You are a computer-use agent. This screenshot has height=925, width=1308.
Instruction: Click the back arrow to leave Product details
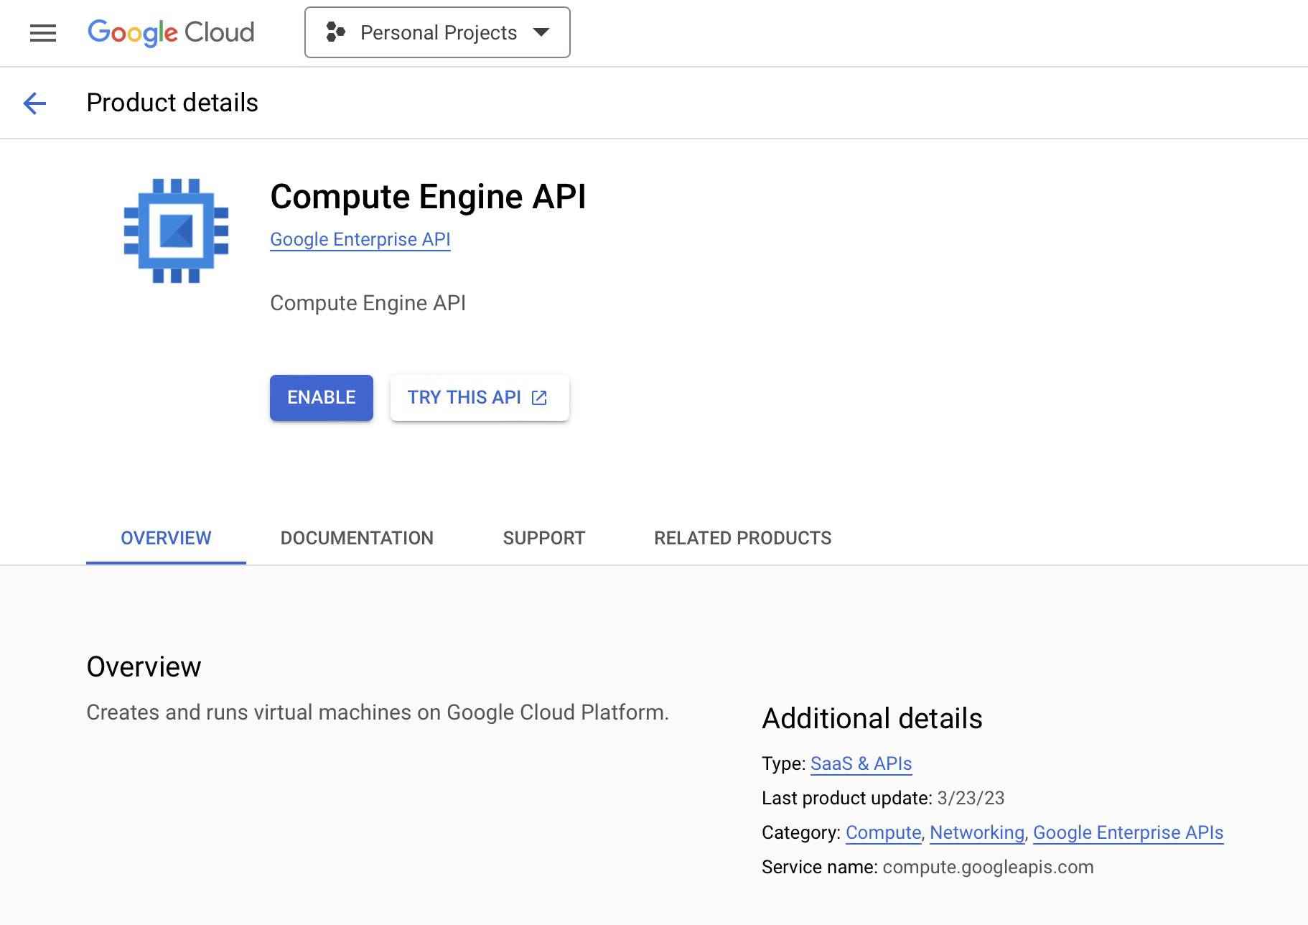[x=34, y=103]
